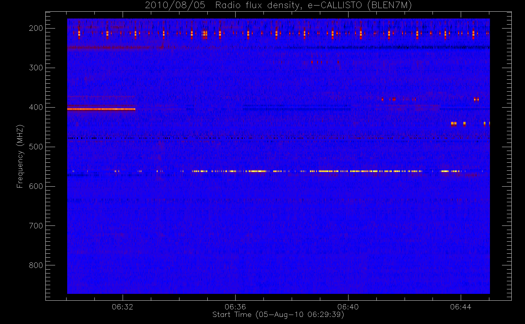Viewport: 525px width, 324px height.
Task: Click the 800 frequency tick label
Action: tap(36, 265)
